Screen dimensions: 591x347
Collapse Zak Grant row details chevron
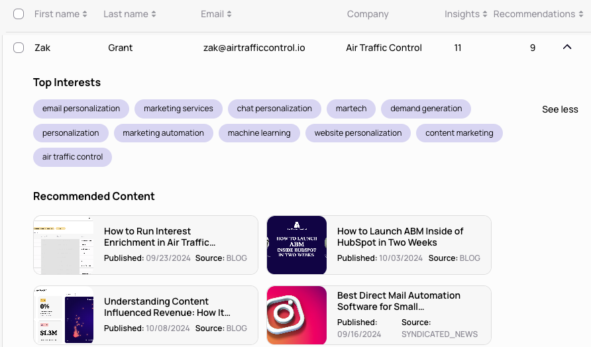566,47
